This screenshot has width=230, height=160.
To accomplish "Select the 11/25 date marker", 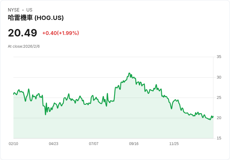I will click(x=174, y=144).
